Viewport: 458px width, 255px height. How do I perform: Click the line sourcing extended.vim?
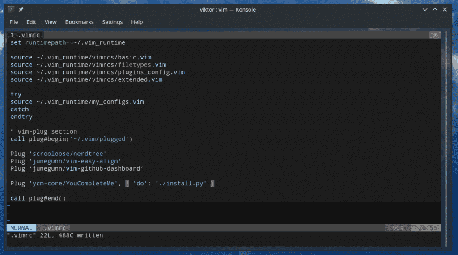[x=86, y=79]
